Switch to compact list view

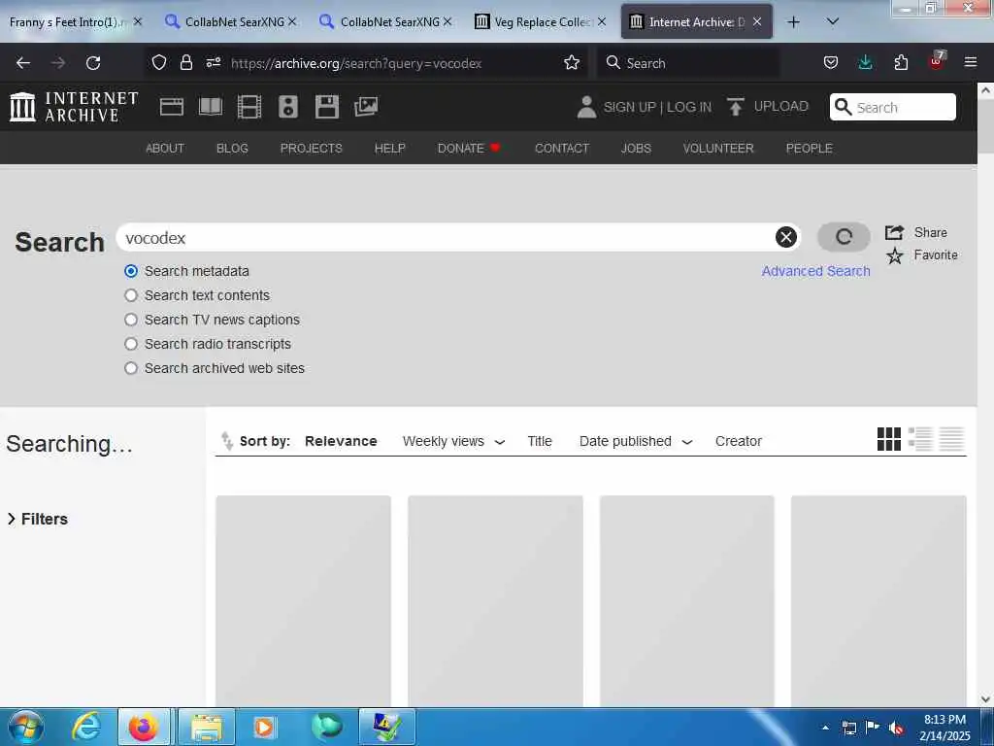tap(951, 439)
